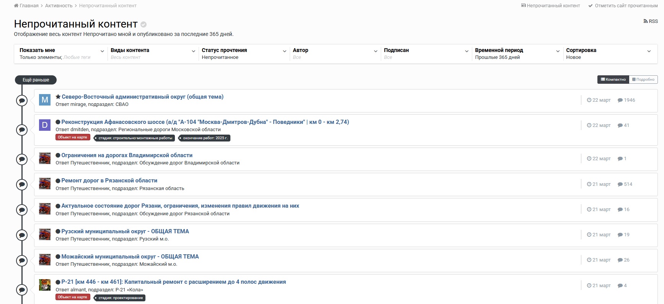
Task: Open topic Ремонт дорог в Рязанской области
Action: (x=109, y=180)
